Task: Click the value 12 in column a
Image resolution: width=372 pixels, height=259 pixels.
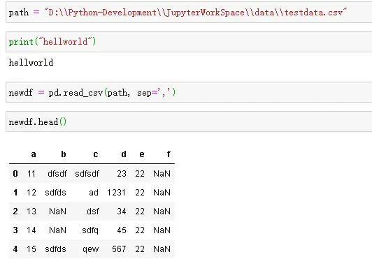Action: [x=31, y=193]
